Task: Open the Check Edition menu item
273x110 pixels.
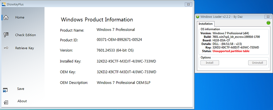Action: 25,35
